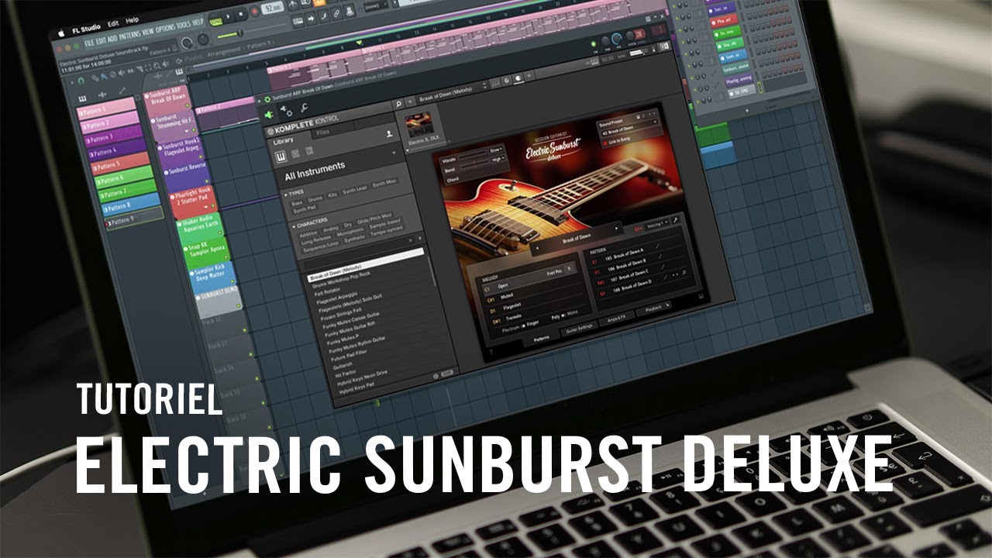Click the red Record button
The height and width of the screenshot is (558, 992).
coord(255,12)
